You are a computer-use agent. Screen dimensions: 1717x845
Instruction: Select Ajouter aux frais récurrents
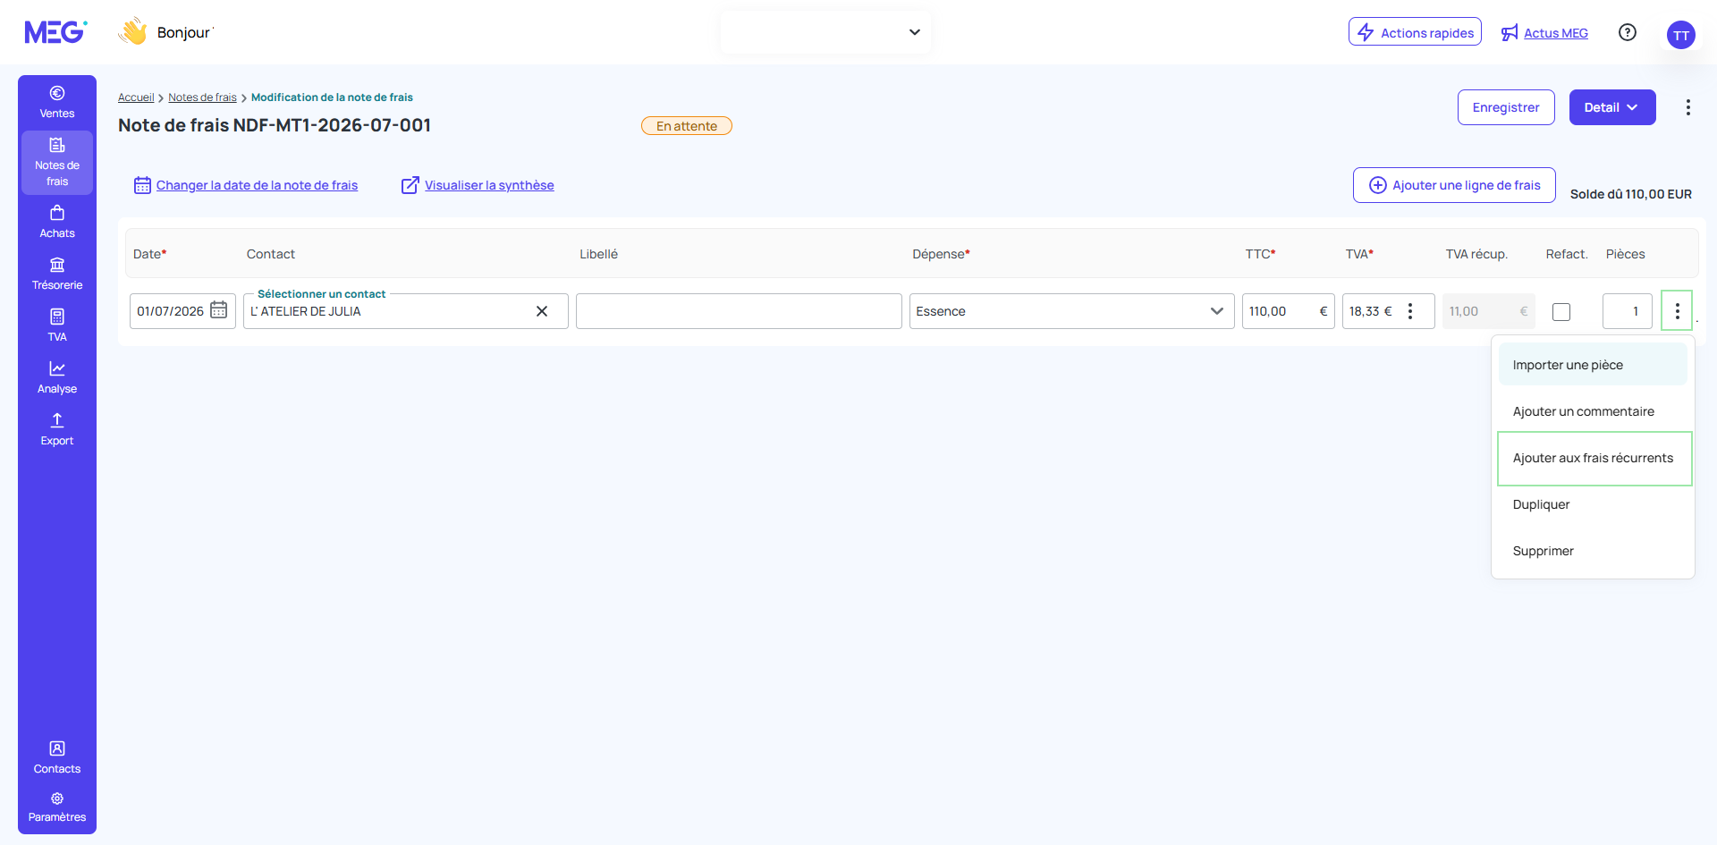tap(1594, 459)
